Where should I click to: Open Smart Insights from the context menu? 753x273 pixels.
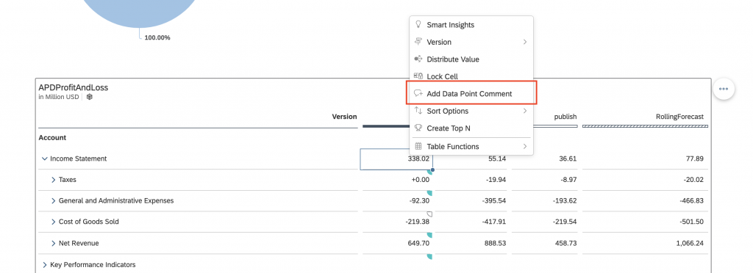[471, 25]
